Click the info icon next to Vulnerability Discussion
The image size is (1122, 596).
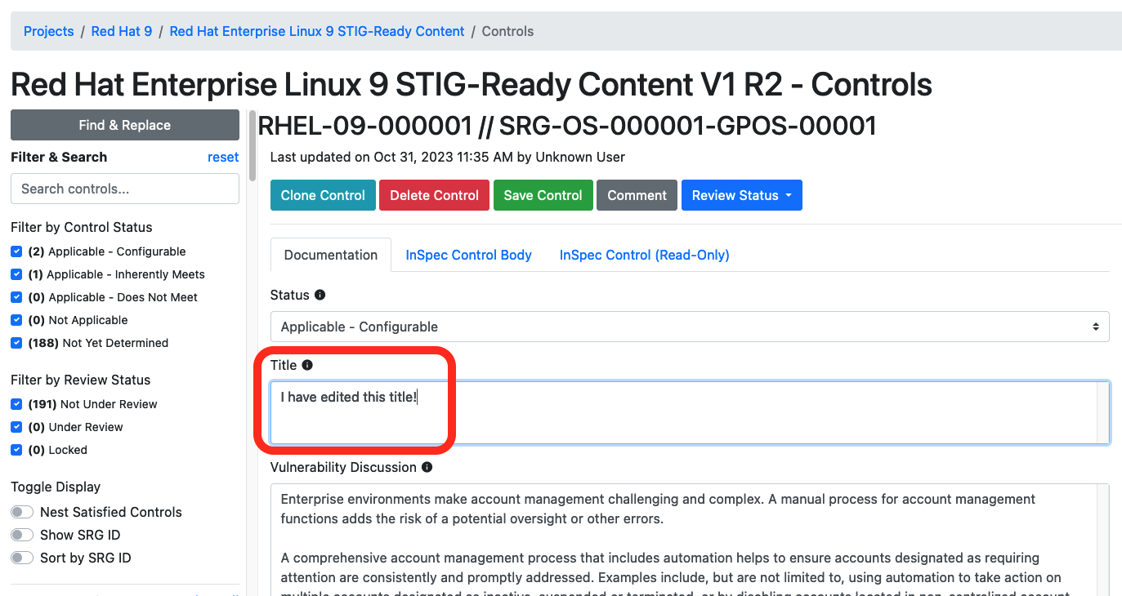point(427,467)
